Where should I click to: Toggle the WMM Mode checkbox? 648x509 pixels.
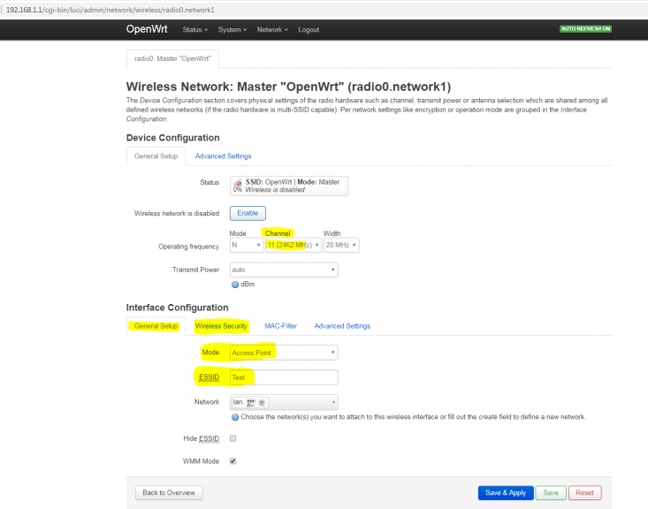click(233, 461)
